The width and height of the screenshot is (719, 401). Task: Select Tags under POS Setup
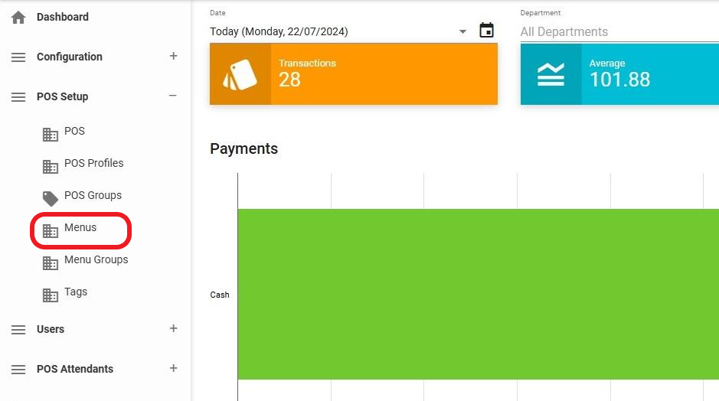(x=75, y=292)
